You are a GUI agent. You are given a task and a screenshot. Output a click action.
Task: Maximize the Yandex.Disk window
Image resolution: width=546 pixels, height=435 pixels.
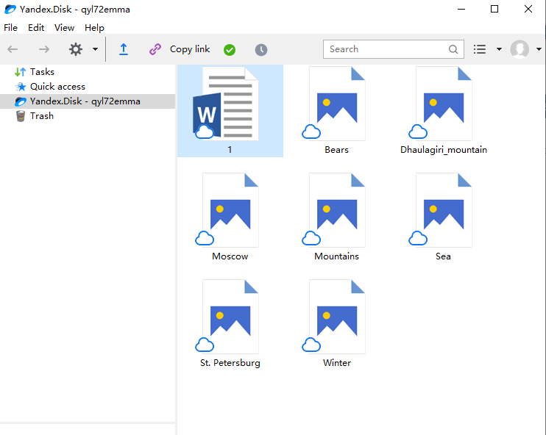(494, 9)
